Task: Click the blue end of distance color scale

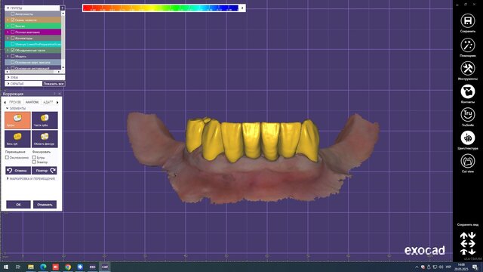Action: tap(233, 8)
